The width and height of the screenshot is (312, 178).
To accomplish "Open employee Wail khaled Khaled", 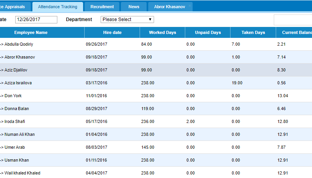I will (x=22, y=173).
